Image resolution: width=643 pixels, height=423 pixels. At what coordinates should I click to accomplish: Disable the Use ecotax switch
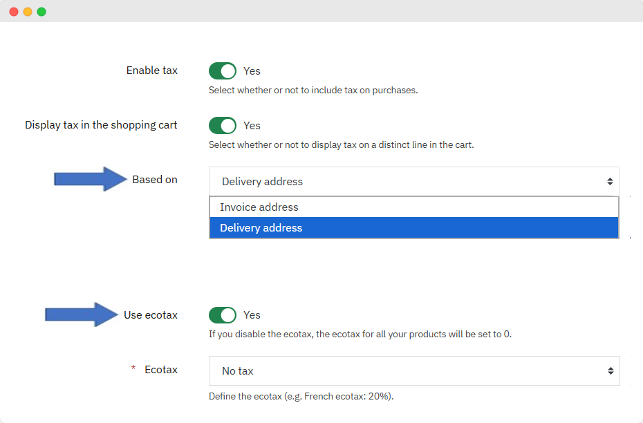coord(223,315)
